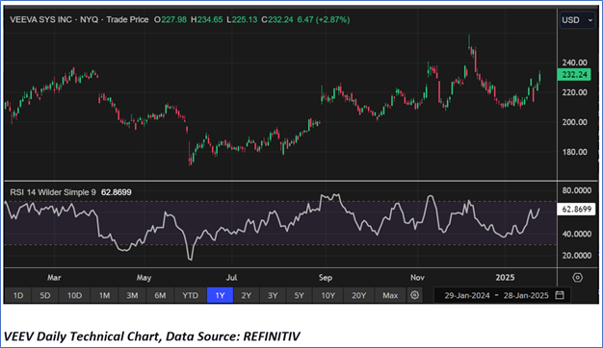Click the 220.00 price axis label
Viewport: 603px width, 348px height.
(574, 92)
